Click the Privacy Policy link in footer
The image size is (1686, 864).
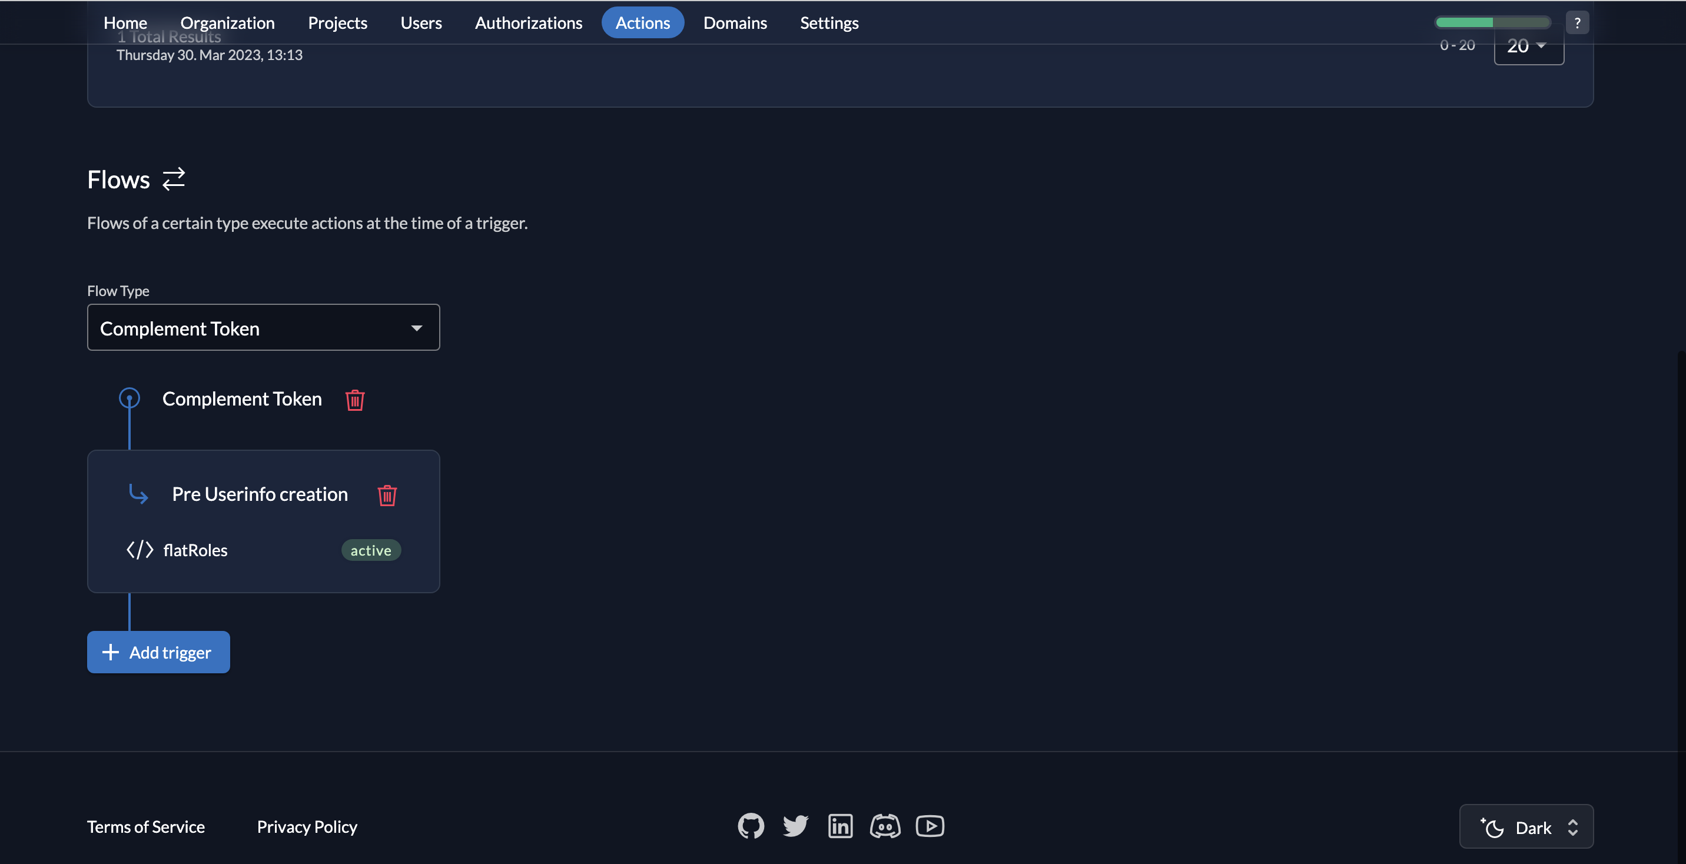[306, 826]
